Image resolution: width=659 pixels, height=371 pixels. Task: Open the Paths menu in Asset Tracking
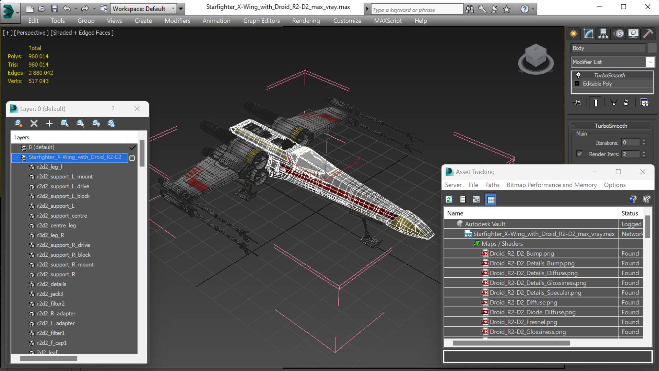(492, 185)
